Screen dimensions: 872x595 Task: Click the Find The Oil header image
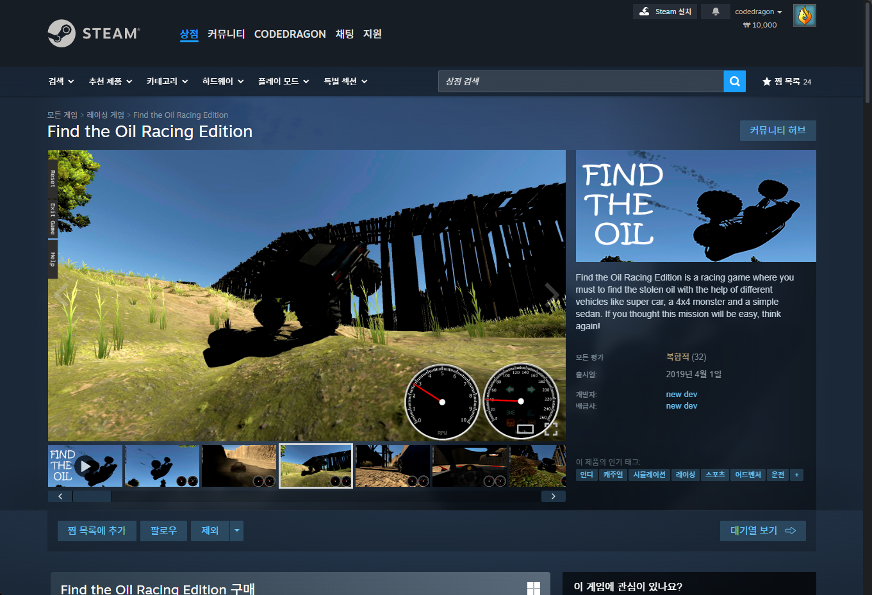(696, 206)
